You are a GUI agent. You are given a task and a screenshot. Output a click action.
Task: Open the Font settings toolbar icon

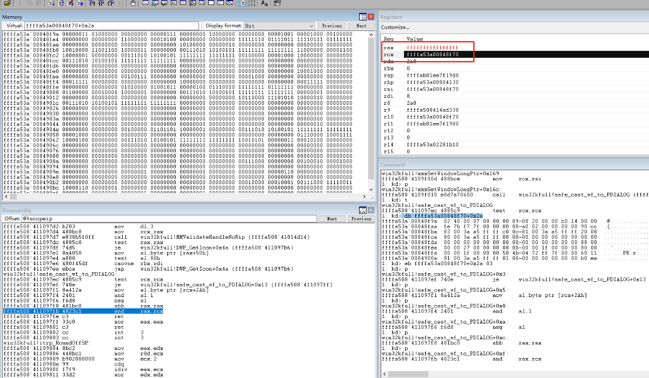(264, 3)
